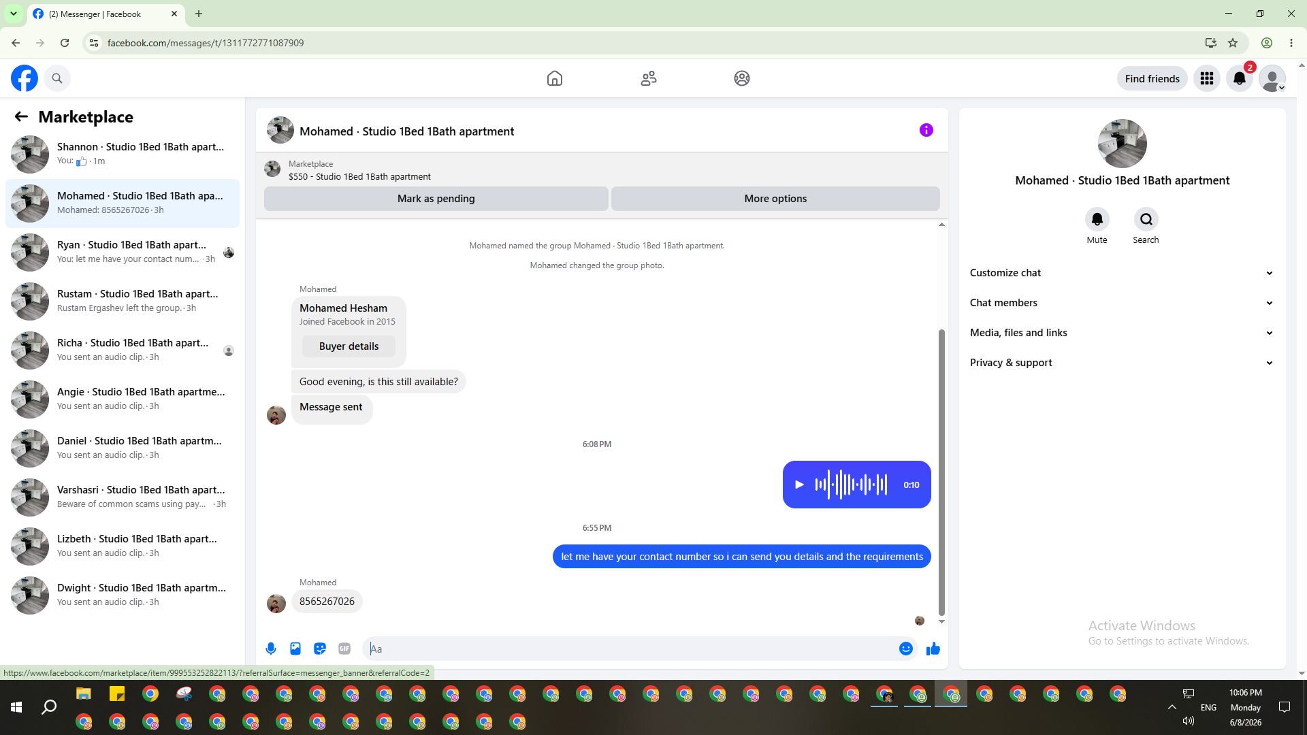Open Windows taskbar search
Viewport: 1307px width, 735px height.
[49, 708]
